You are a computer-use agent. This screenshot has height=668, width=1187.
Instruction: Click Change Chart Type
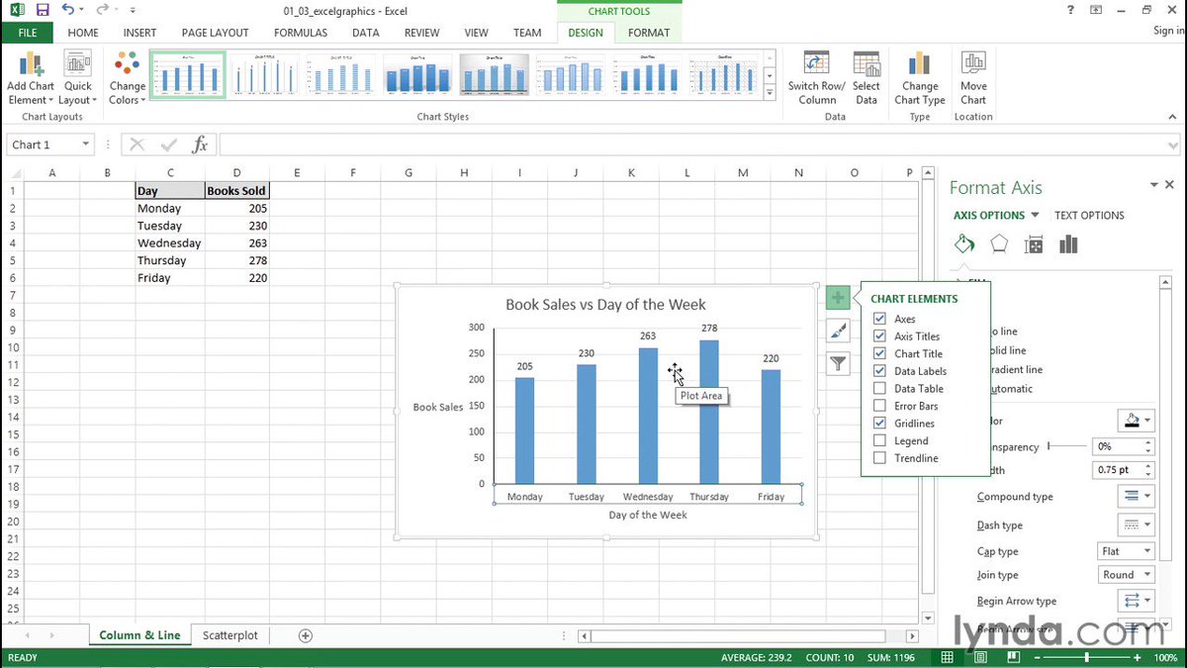[920, 78]
